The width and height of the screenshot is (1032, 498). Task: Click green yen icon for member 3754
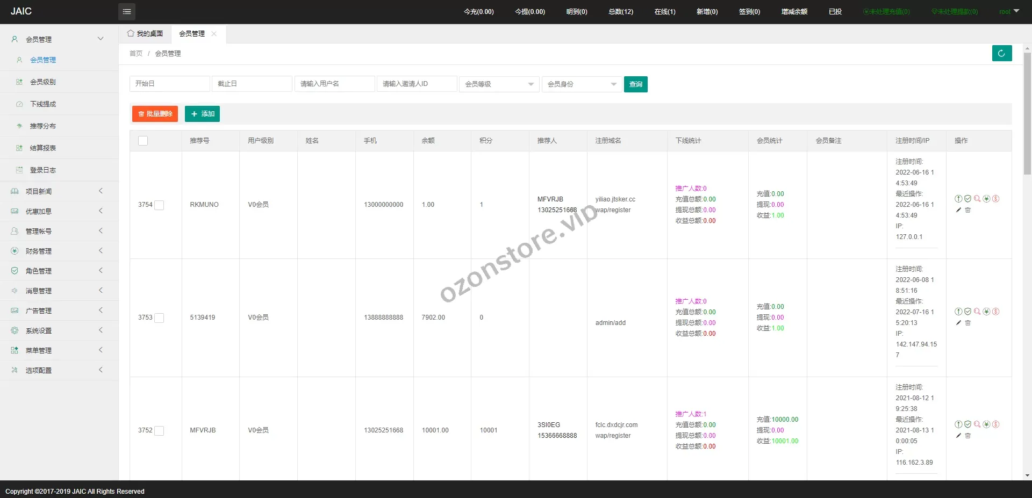point(986,199)
